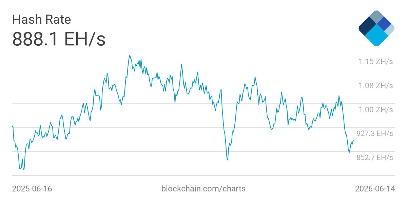The height and width of the screenshot is (203, 407).
Task: Click the final data point of line
Action: pyautogui.click(x=354, y=140)
